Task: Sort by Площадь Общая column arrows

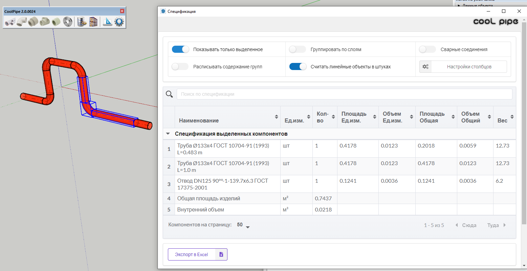Action: click(x=453, y=117)
